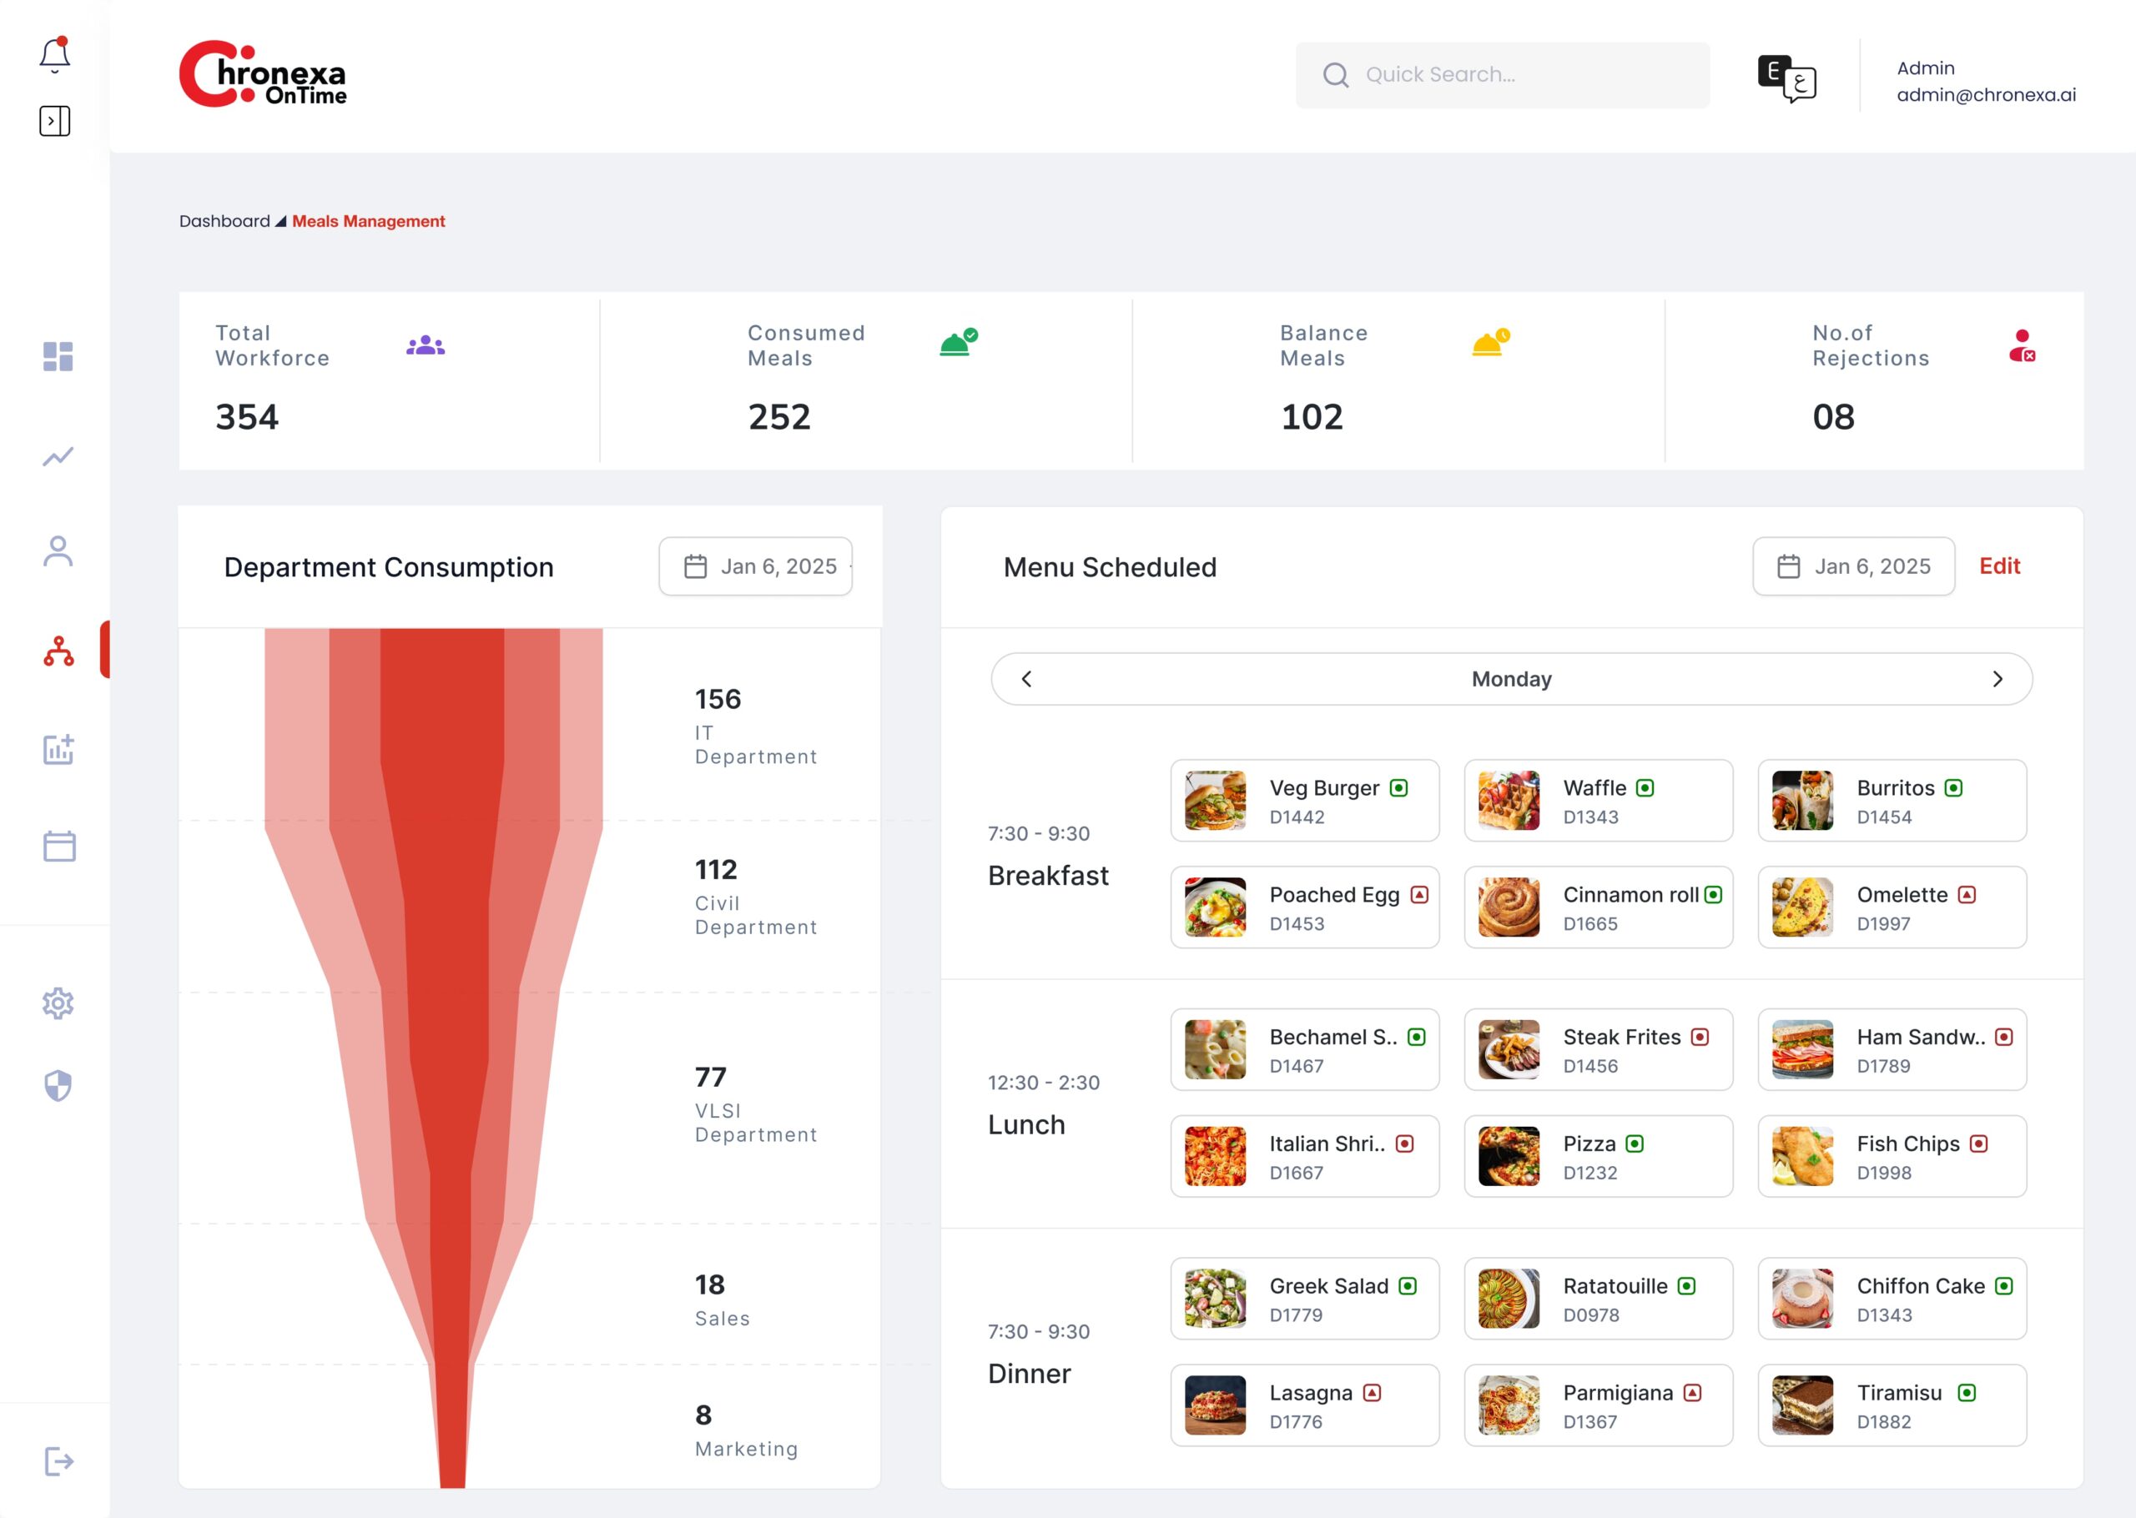2136x1518 pixels.
Task: Click the logout icon in sidebar
Action: pyautogui.click(x=58, y=1461)
